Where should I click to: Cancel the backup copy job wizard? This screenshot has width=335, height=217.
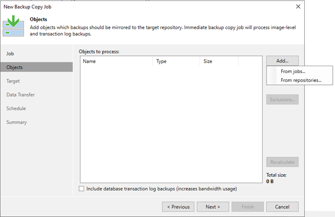pos(282,207)
